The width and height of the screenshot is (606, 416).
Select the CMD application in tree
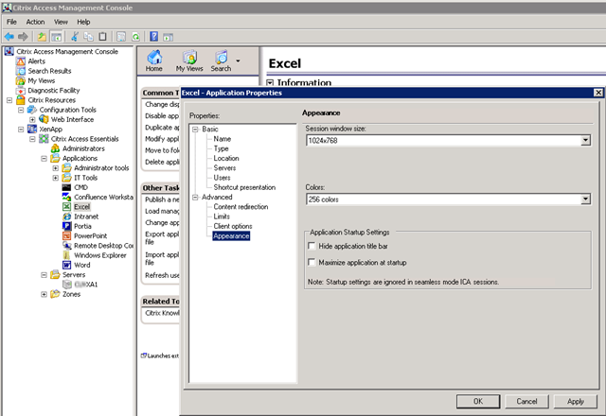(80, 187)
